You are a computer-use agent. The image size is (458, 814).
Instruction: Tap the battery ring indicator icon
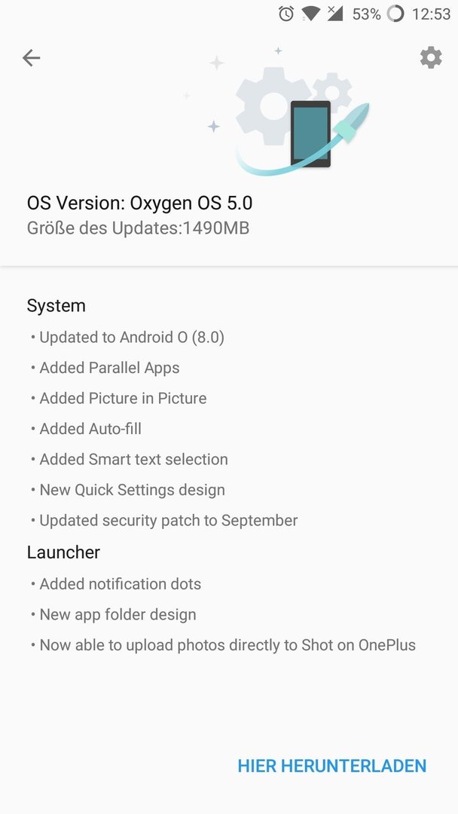point(395,14)
